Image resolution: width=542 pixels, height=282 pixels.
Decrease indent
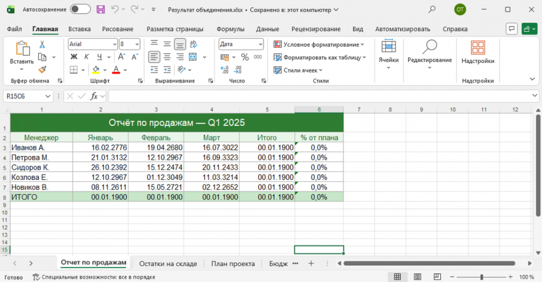[154, 70]
